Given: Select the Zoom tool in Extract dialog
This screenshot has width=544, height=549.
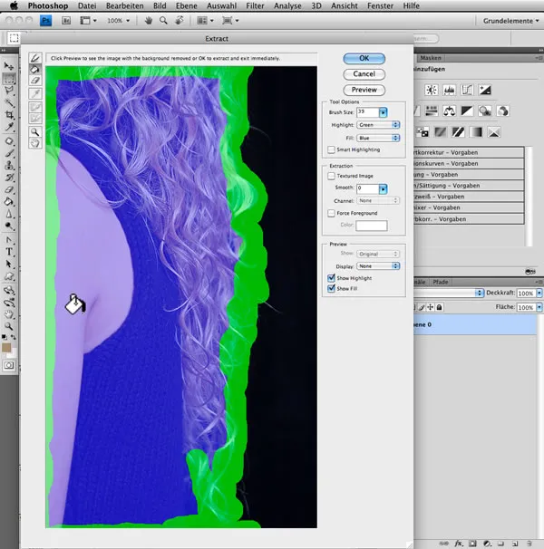Looking at the screenshot, I should point(35,130).
